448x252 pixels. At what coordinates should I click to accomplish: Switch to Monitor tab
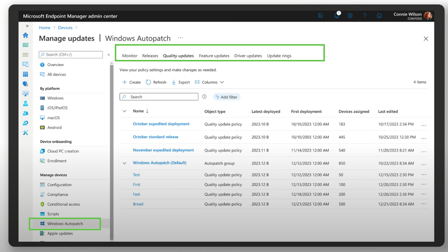(x=130, y=56)
